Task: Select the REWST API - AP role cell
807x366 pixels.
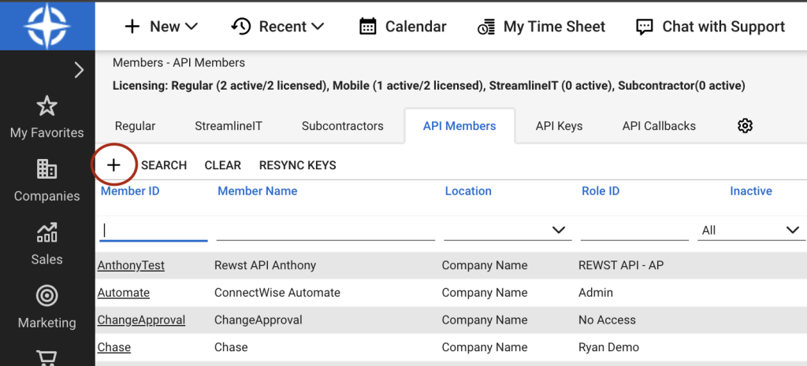Action: coord(621,265)
